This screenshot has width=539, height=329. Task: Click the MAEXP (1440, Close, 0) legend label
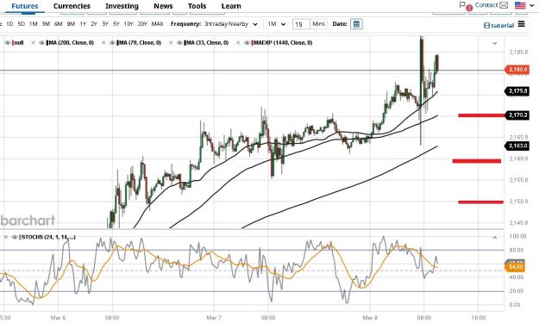tap(282, 43)
